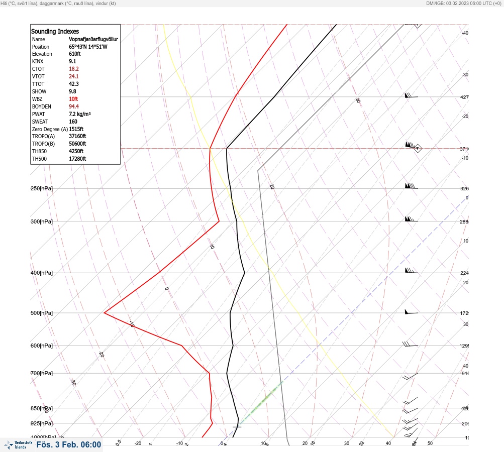
Task: Click the 300[hPa] pressure label
Action: [42, 221]
